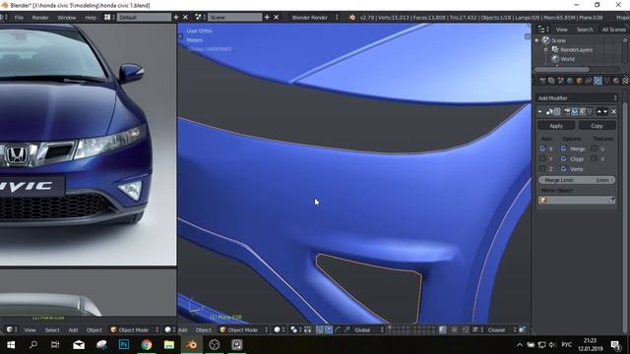Move the Mirror modifier down

pos(605,111)
